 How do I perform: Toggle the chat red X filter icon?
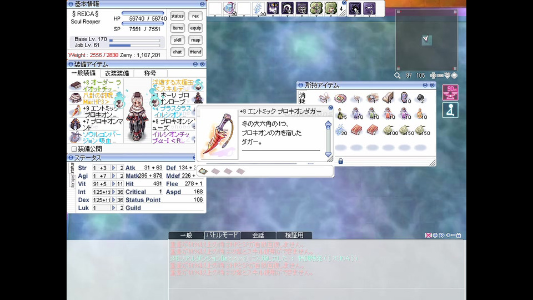tap(428, 235)
